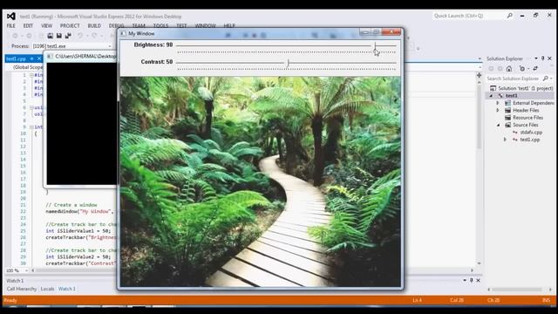Expand the External Dependencies node
This screenshot has width=558, height=314.
(x=498, y=103)
